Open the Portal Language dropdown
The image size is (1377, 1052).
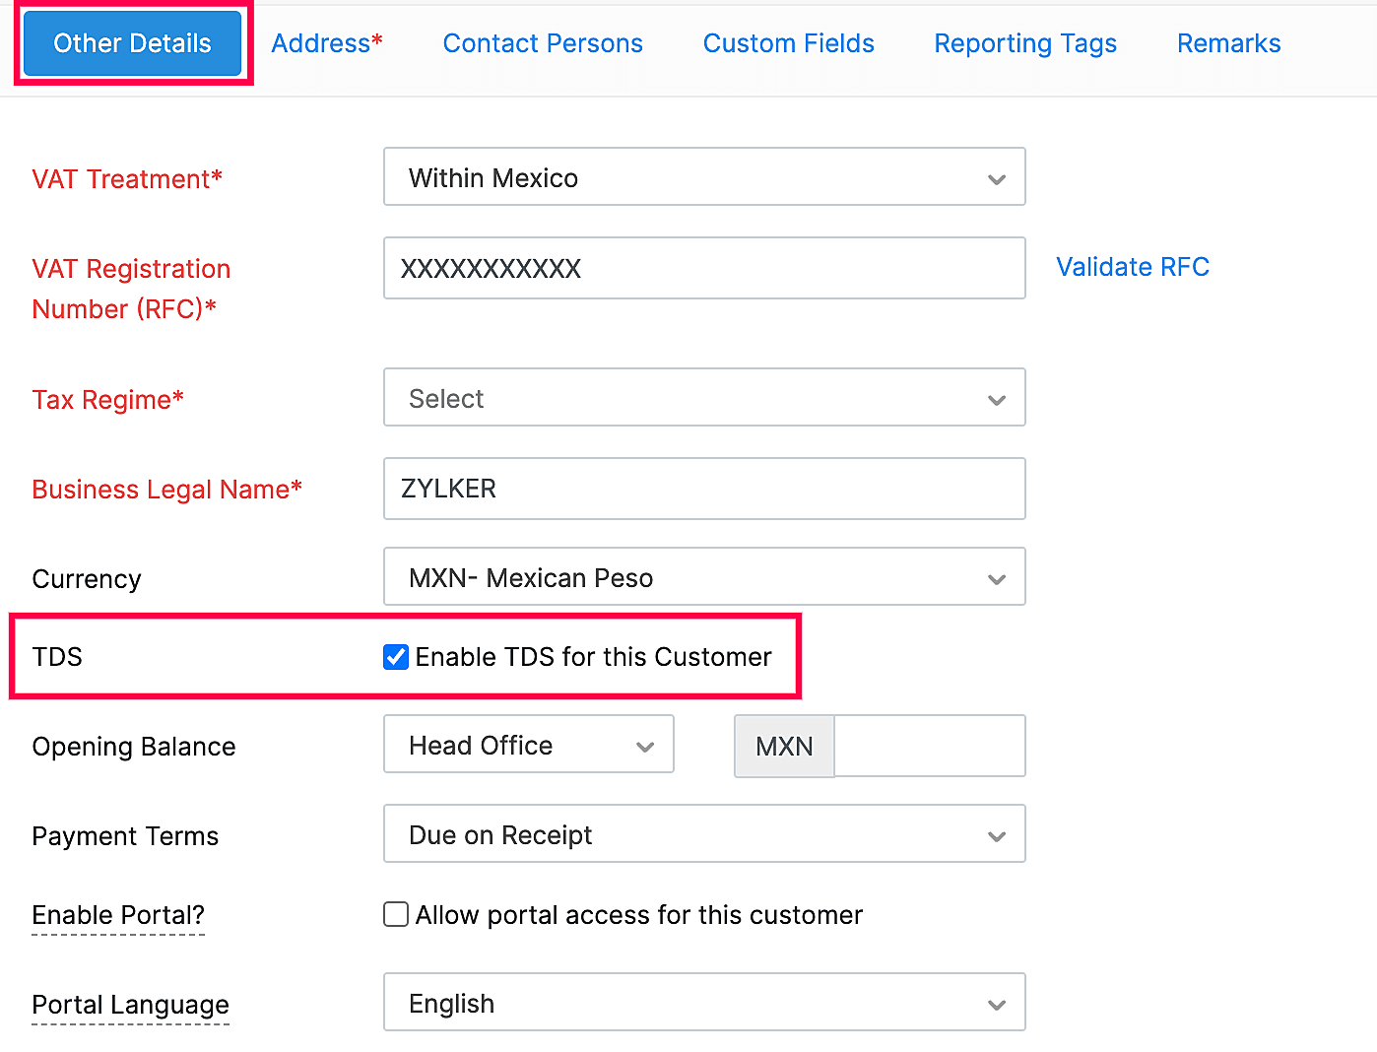tap(996, 1003)
